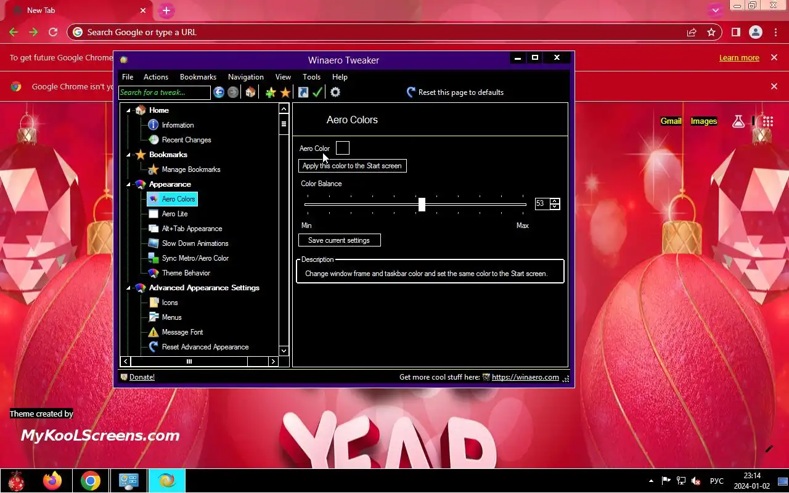789x493 pixels.
Task: Click tree vertical scrollbar down arrow
Action: click(284, 351)
